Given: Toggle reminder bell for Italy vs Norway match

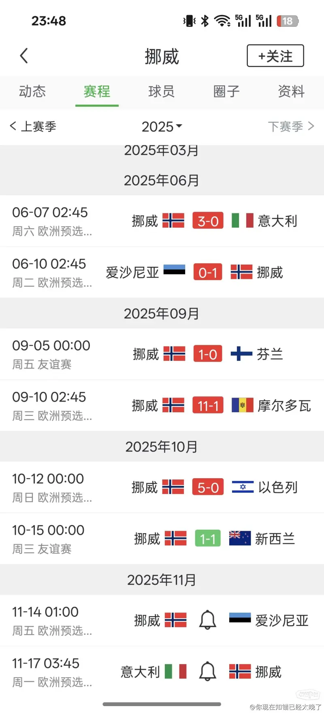Looking at the screenshot, I should 208,671.
